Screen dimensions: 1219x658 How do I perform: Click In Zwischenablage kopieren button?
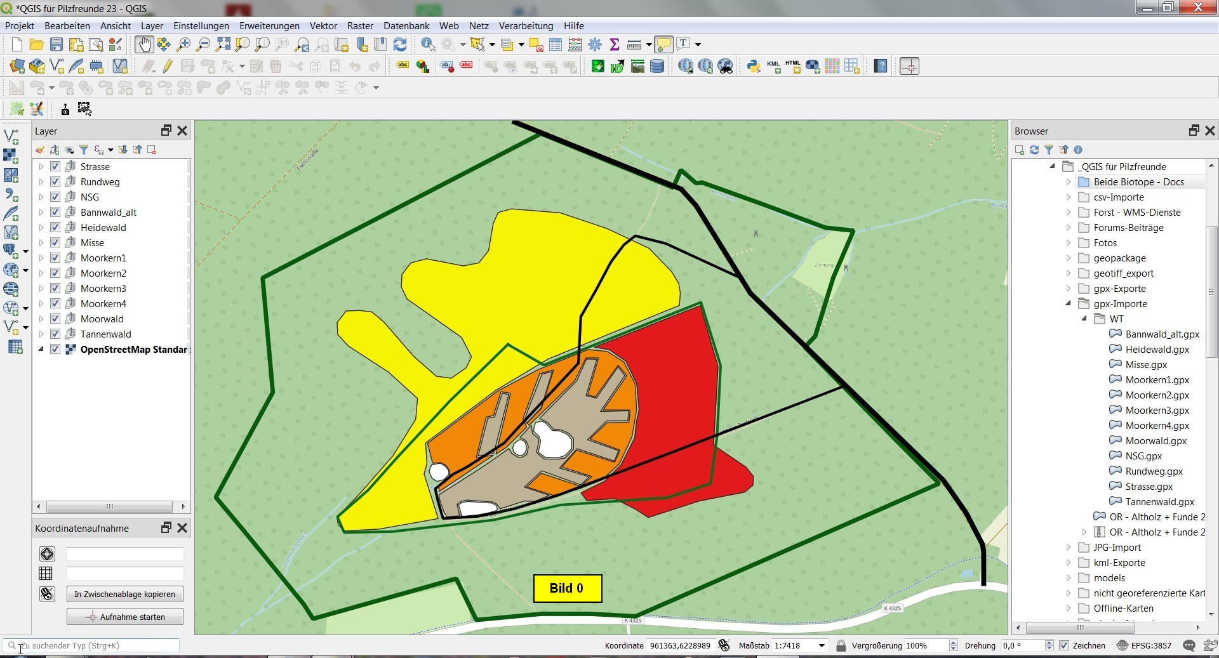(x=124, y=595)
